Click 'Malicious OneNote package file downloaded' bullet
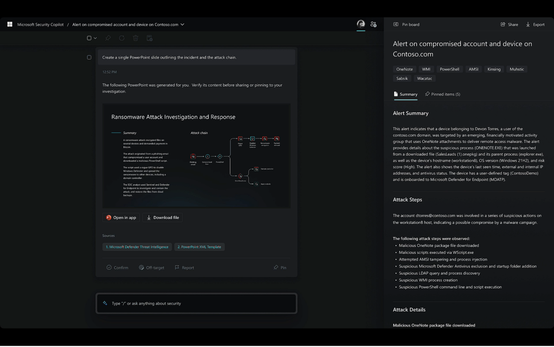 [439, 246]
